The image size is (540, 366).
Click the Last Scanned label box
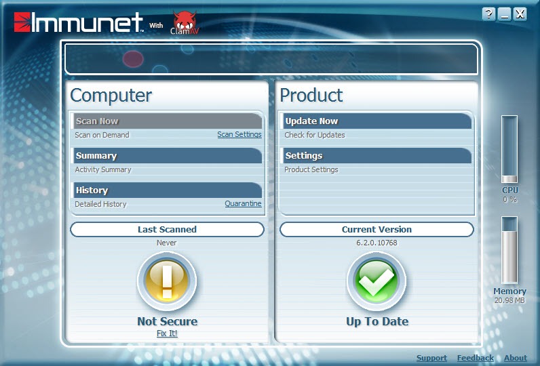tap(167, 230)
